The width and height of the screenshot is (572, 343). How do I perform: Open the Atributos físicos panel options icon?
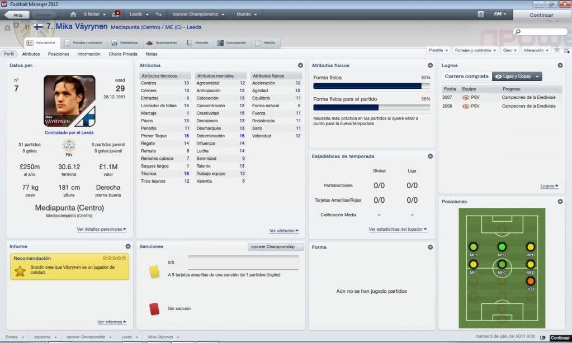(431, 65)
